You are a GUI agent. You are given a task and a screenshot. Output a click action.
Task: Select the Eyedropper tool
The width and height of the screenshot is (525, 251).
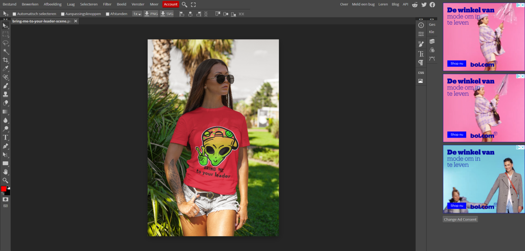click(x=6, y=69)
